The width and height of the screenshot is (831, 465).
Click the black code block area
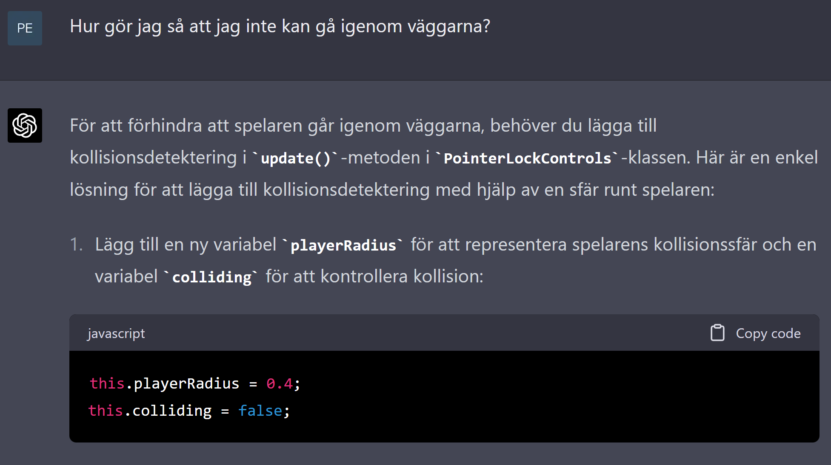click(x=444, y=397)
